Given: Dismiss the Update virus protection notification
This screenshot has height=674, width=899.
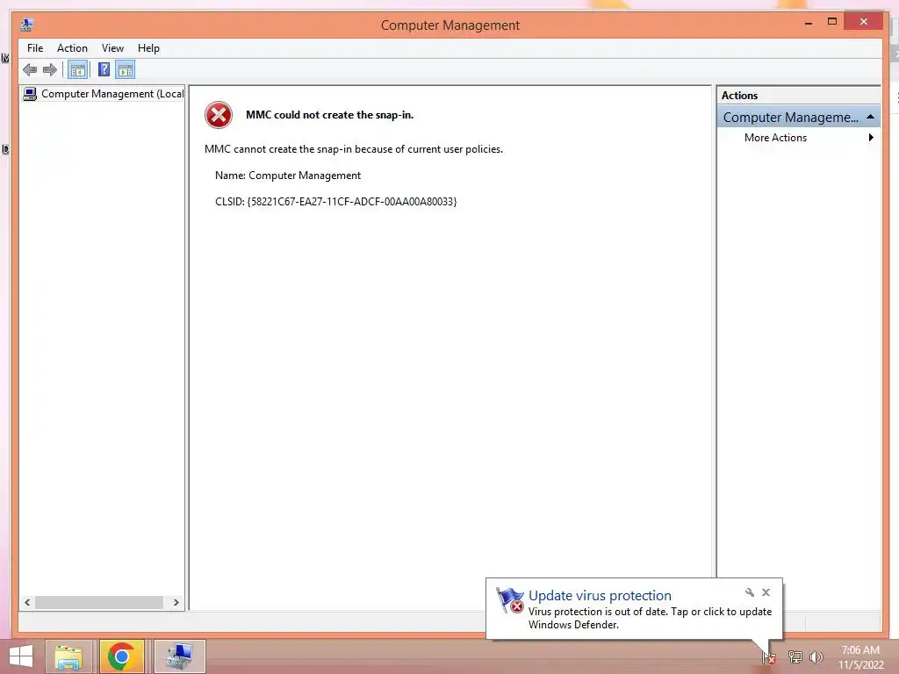Looking at the screenshot, I should pyautogui.click(x=766, y=592).
